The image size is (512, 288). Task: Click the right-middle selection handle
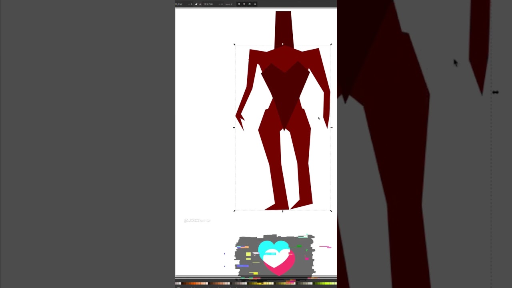pyautogui.click(x=331, y=128)
